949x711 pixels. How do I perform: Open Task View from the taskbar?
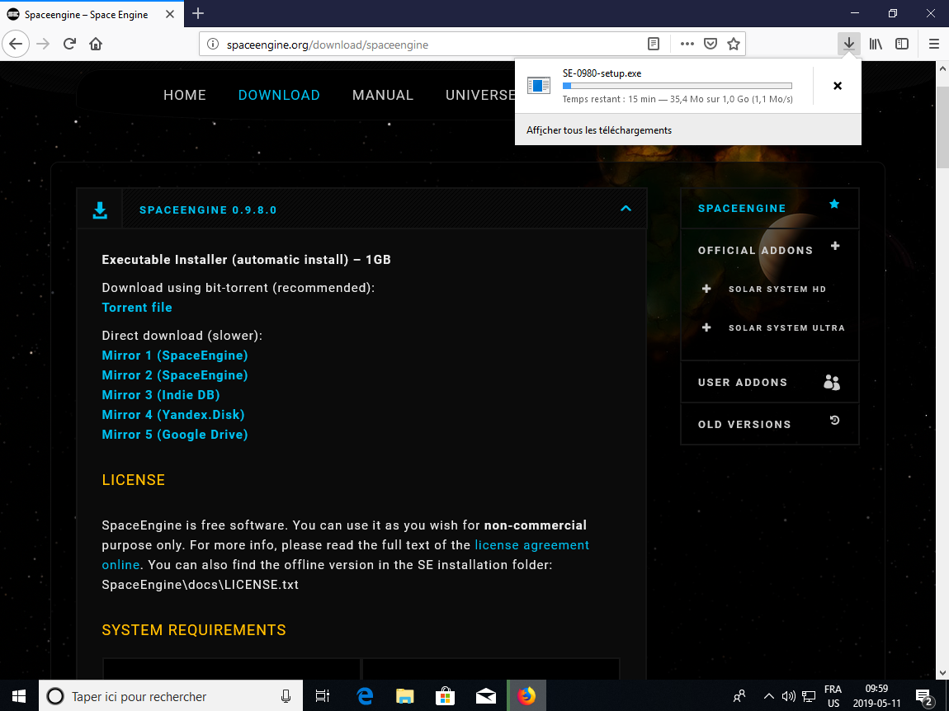point(323,696)
